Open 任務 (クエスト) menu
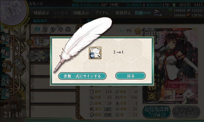204x122 pixels. (143, 13)
